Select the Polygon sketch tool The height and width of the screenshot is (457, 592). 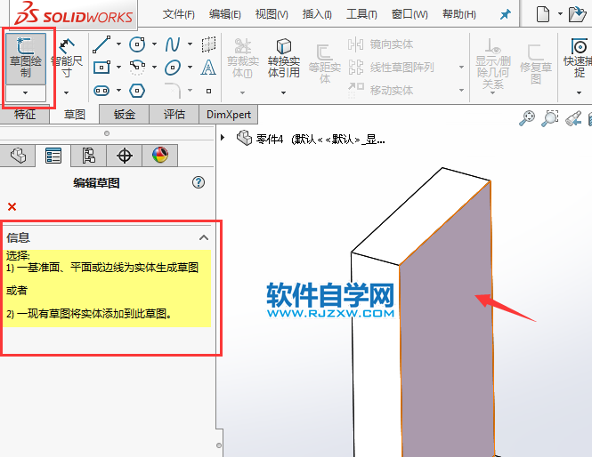pos(137,91)
